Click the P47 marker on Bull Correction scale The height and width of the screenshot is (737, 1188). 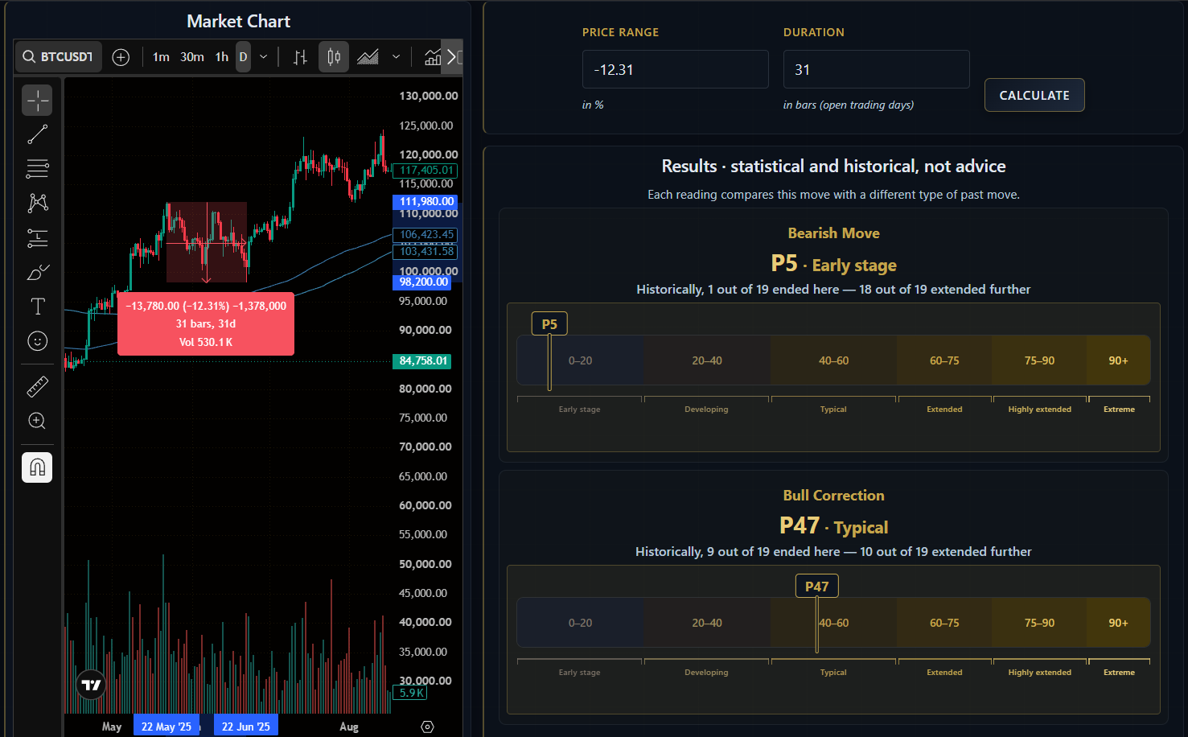[816, 587]
